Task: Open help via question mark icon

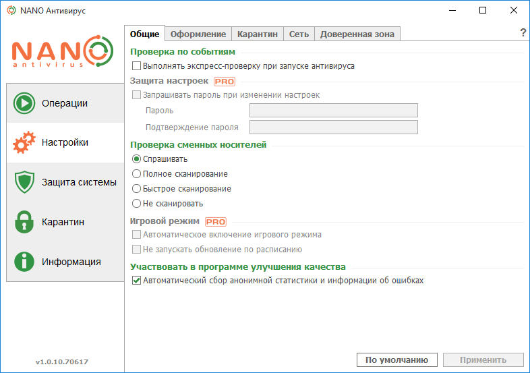Action: coord(523,33)
